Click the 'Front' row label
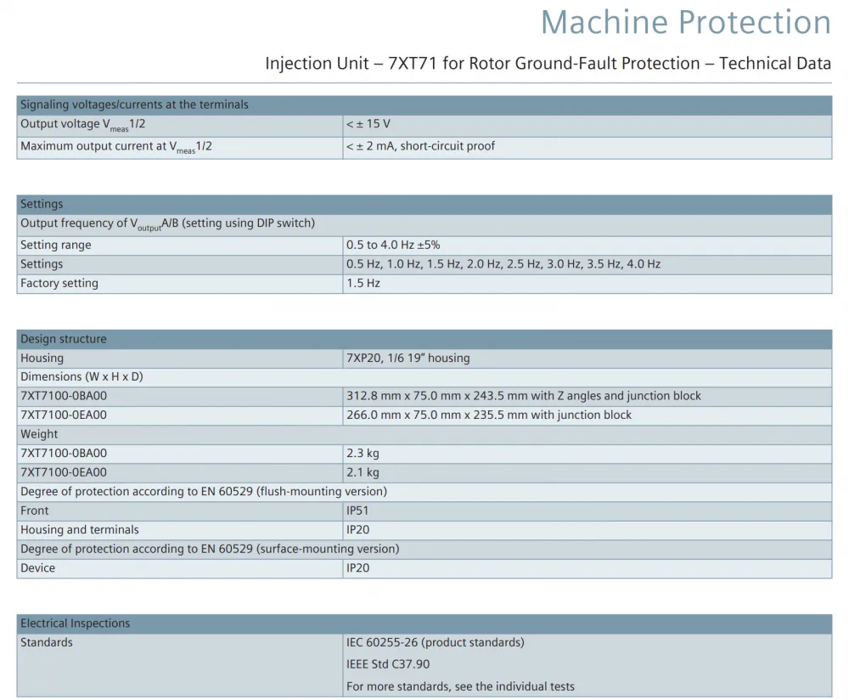849x700 pixels. pos(35,511)
